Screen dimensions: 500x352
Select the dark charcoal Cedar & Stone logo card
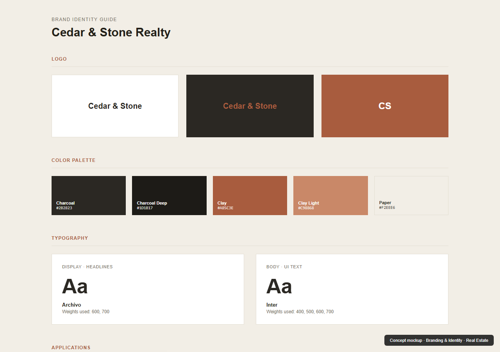pos(250,106)
